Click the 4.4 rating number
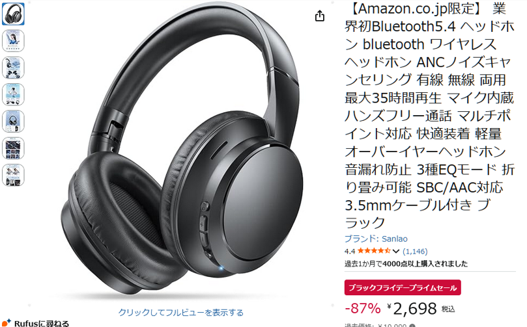 [x=350, y=251]
